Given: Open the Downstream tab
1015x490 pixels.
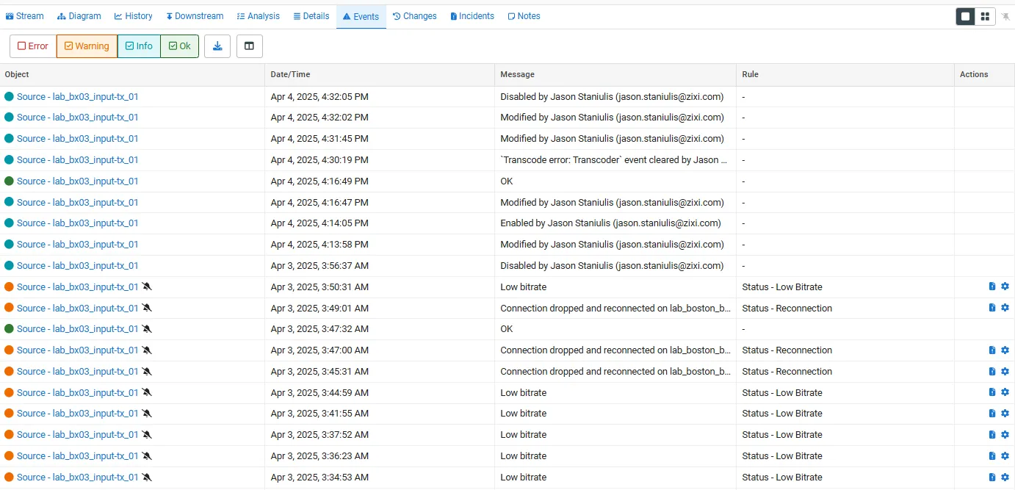Looking at the screenshot, I should 195,16.
